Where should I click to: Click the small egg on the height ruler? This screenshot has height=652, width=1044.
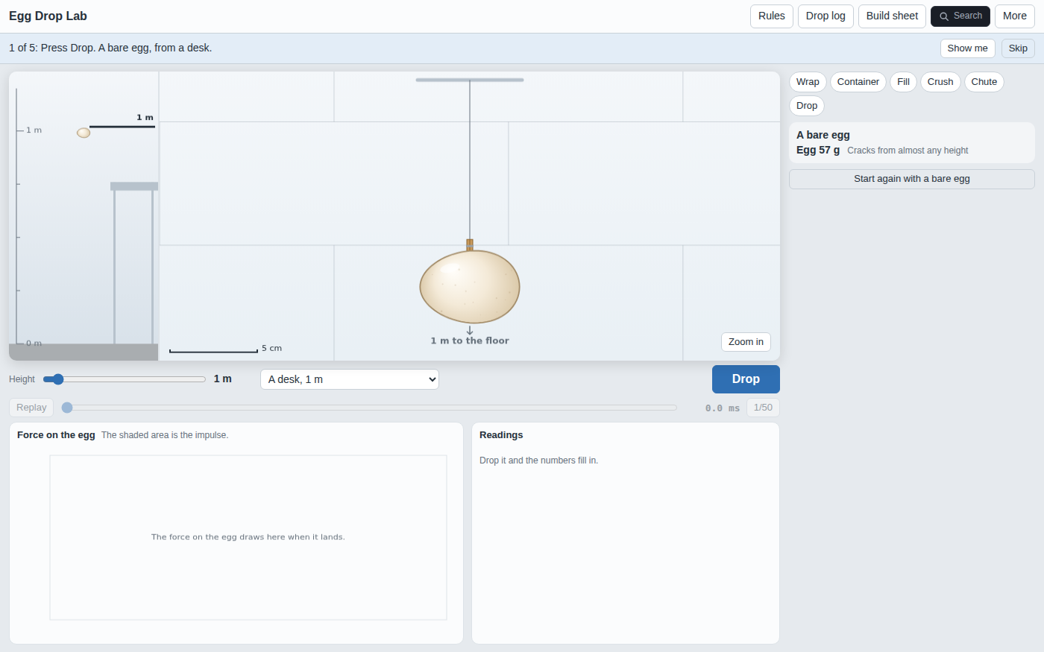point(84,133)
